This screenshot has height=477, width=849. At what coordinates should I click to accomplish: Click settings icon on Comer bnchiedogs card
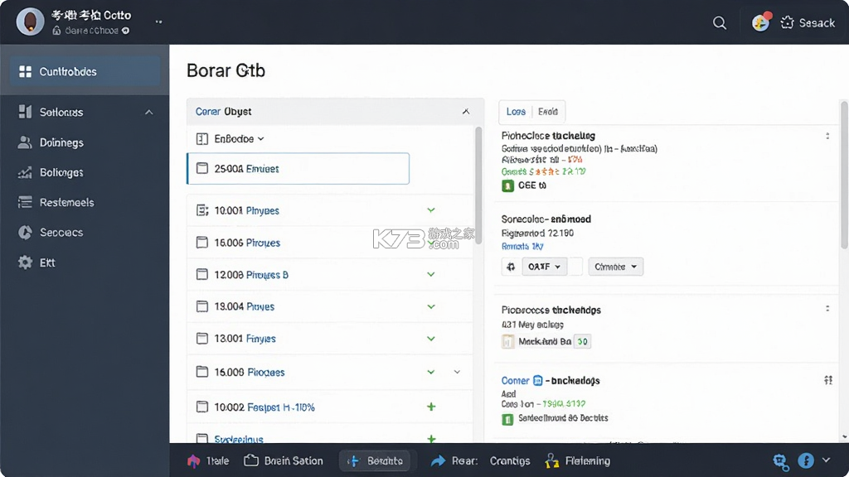coord(828,380)
